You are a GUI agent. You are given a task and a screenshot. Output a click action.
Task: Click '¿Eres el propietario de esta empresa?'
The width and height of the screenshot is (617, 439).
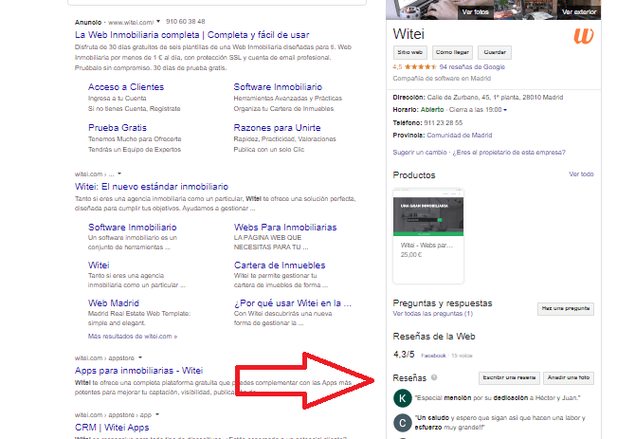pyautogui.click(x=509, y=153)
